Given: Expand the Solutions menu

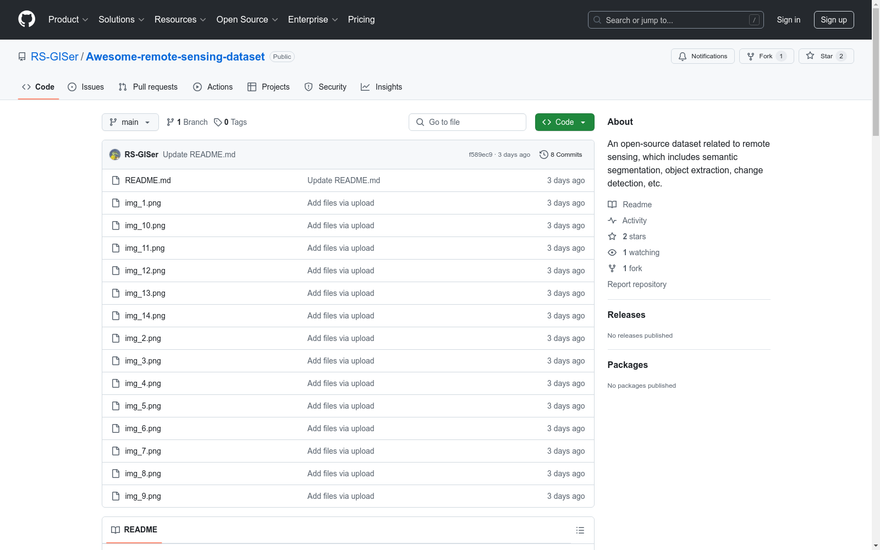Looking at the screenshot, I should pyautogui.click(x=122, y=20).
